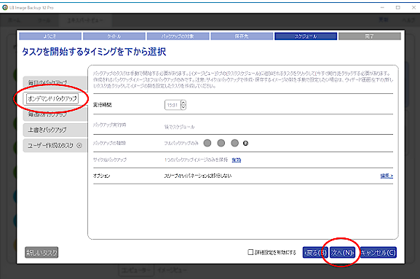Proceed with the 次へ(N) button

(342, 253)
